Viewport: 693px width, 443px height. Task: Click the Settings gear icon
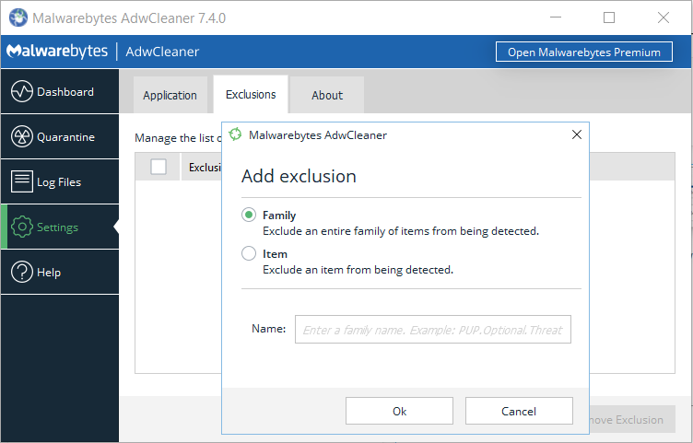pyautogui.click(x=22, y=227)
